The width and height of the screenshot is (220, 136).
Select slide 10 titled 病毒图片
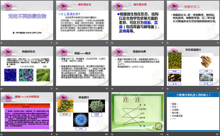point(82,112)
